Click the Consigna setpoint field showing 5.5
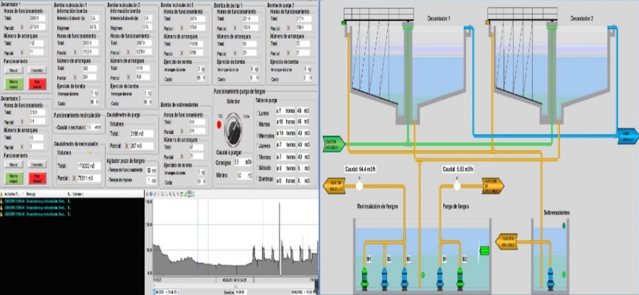 tap(241, 162)
